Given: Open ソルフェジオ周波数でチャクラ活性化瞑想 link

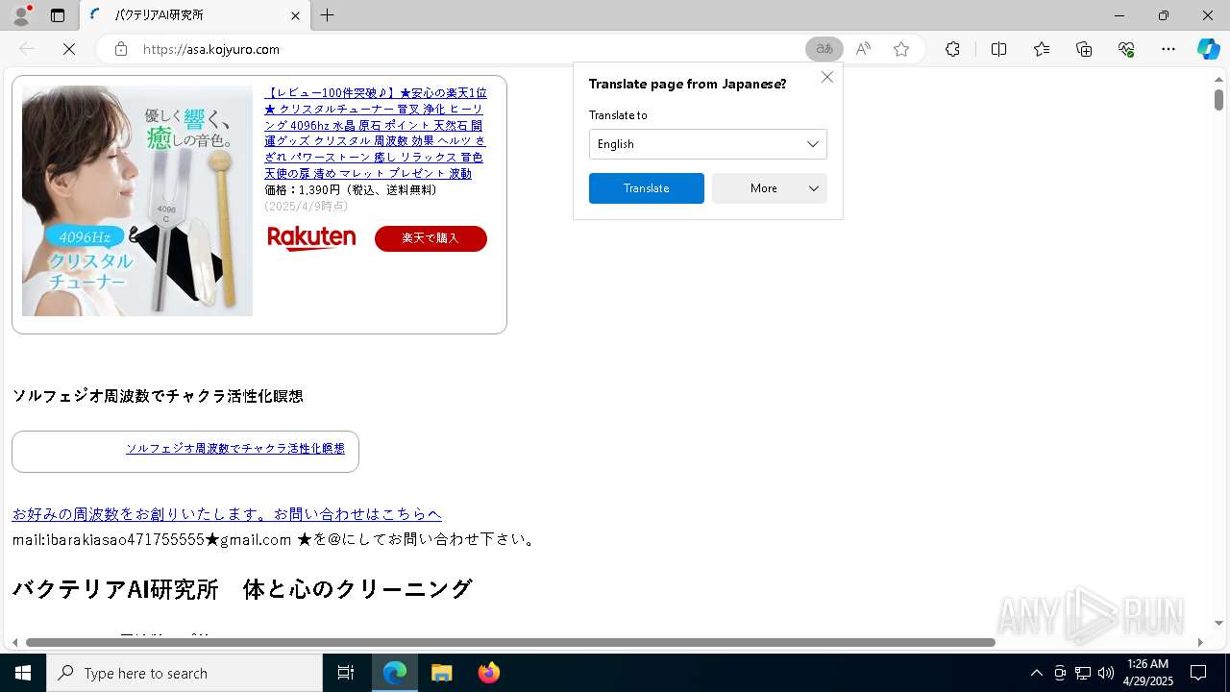Looking at the screenshot, I should click(234, 449).
